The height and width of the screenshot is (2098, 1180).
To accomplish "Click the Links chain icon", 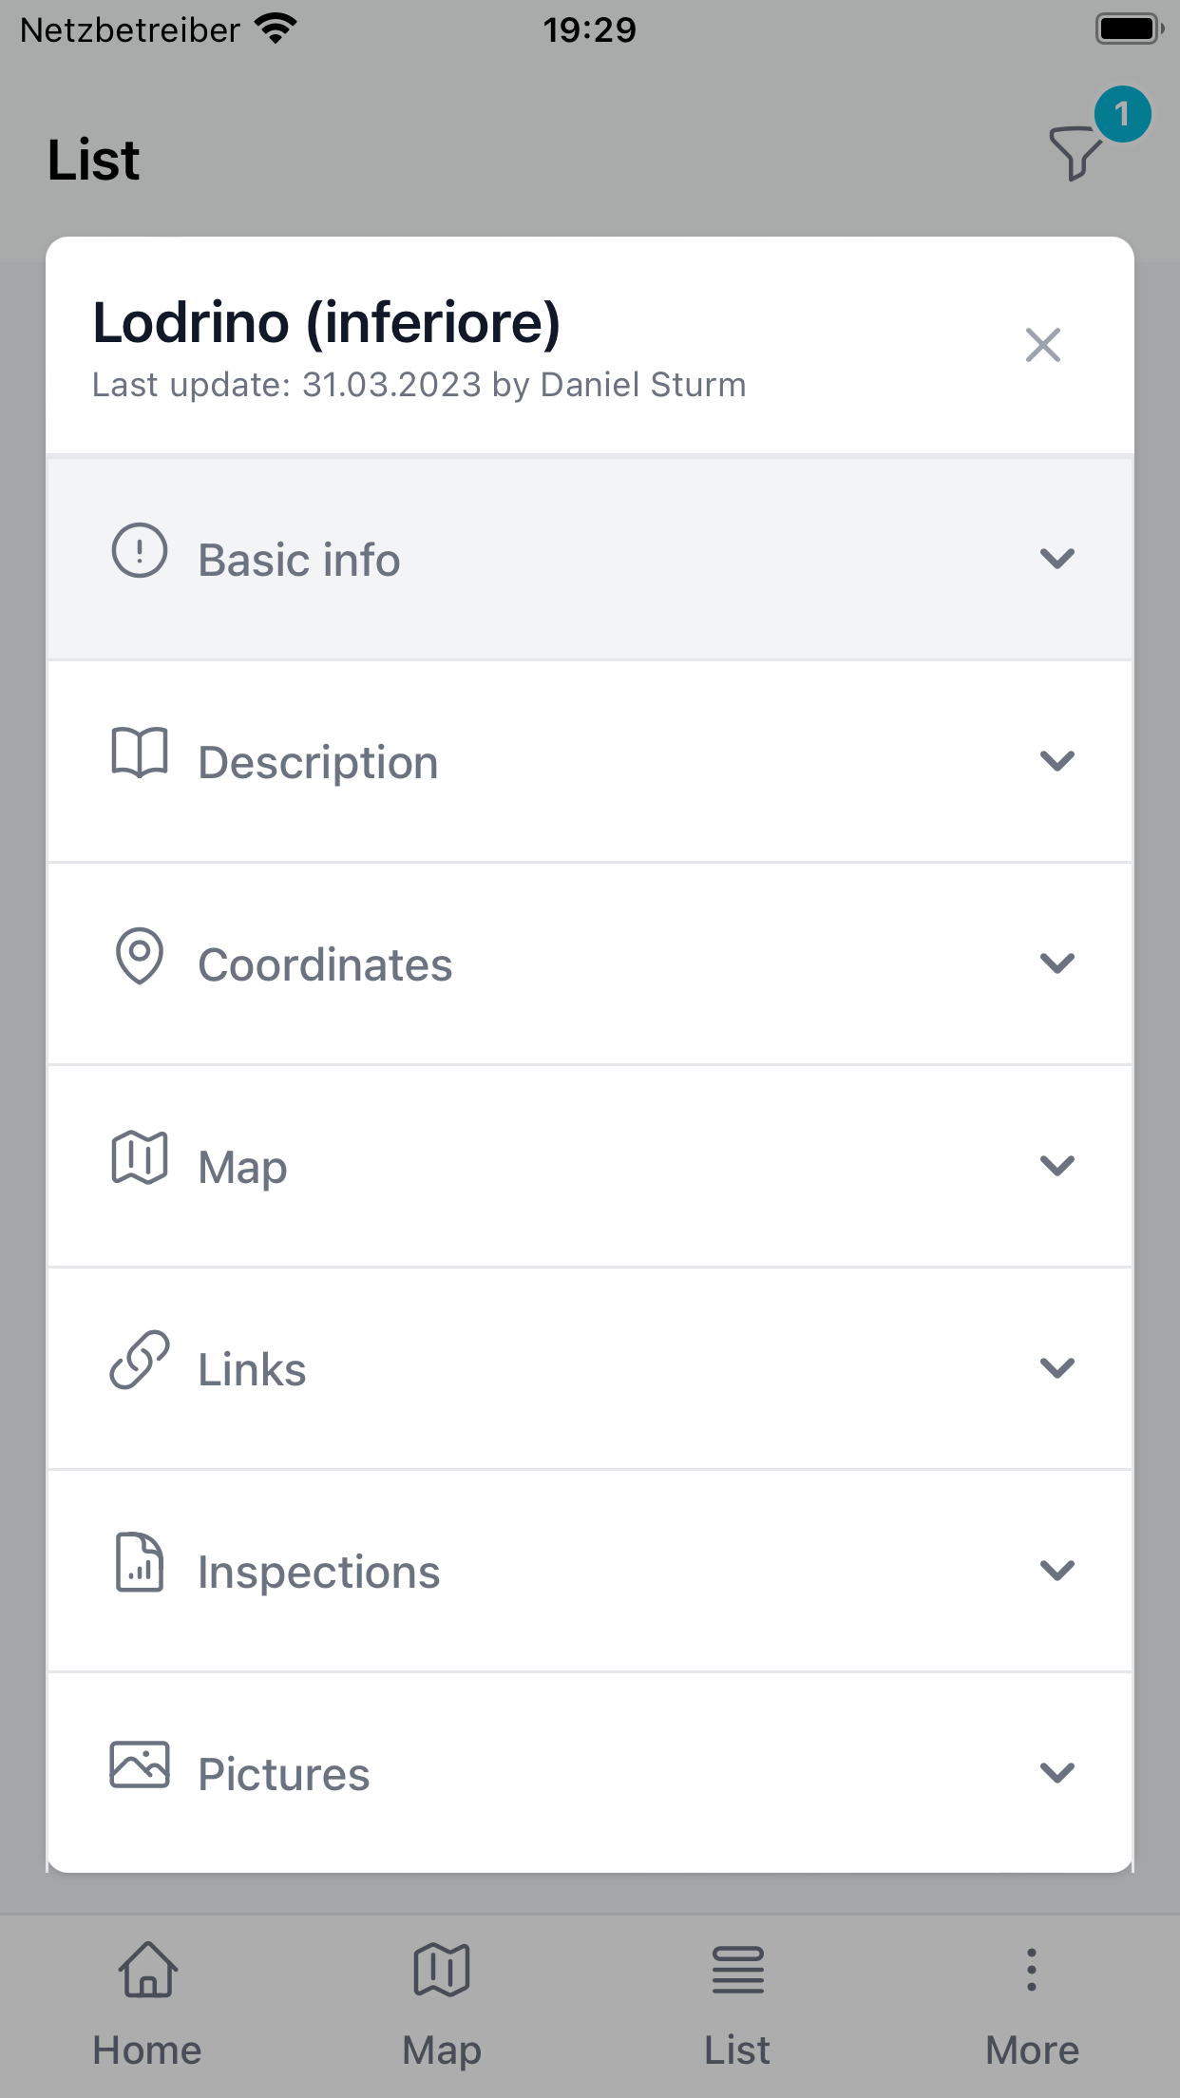I will point(140,1360).
